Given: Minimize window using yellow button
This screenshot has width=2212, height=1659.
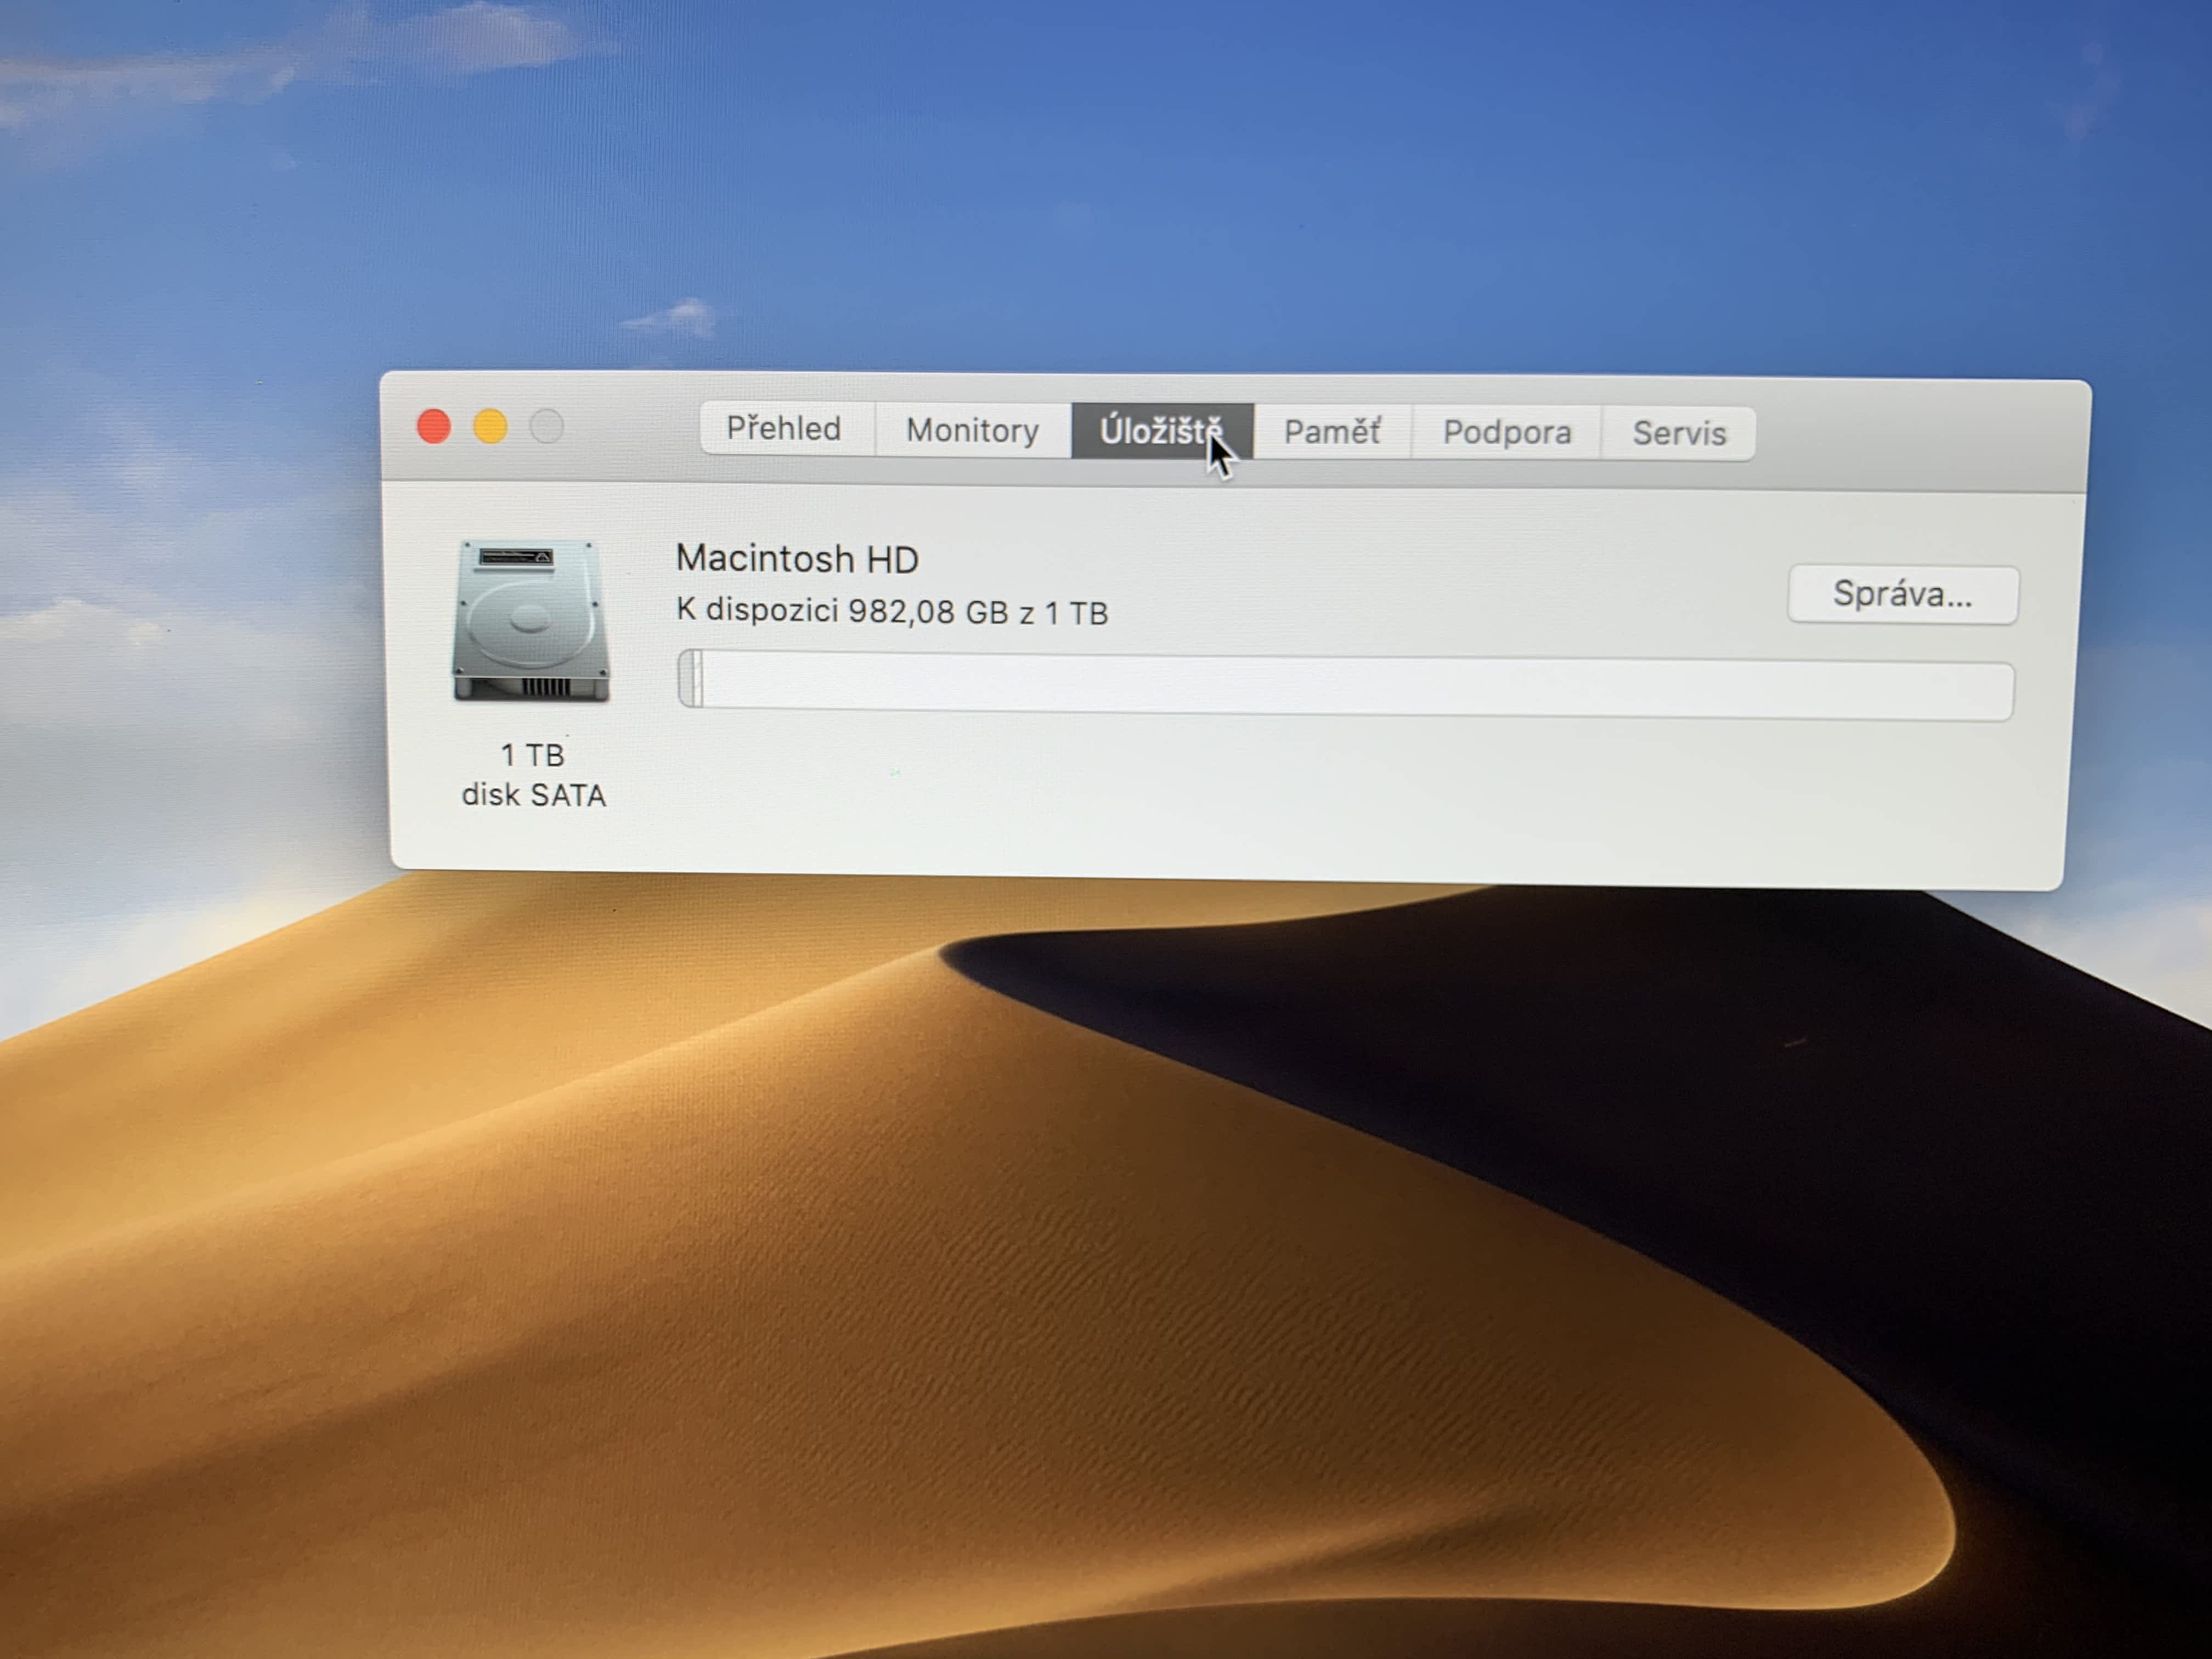Looking at the screenshot, I should click(490, 426).
